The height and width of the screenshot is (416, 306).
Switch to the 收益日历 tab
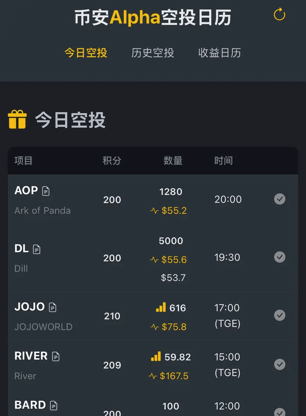pyautogui.click(x=220, y=53)
